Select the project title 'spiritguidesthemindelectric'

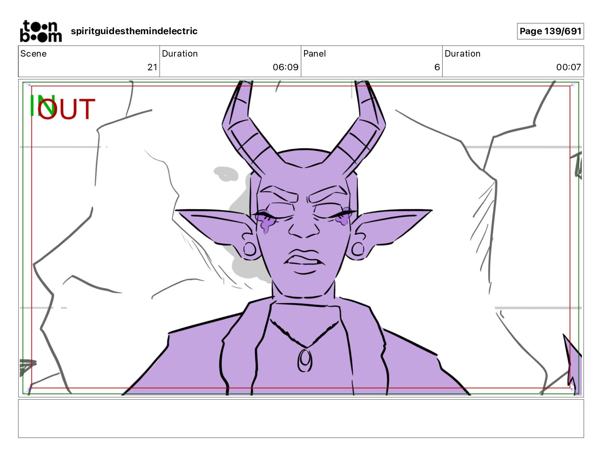click(134, 31)
